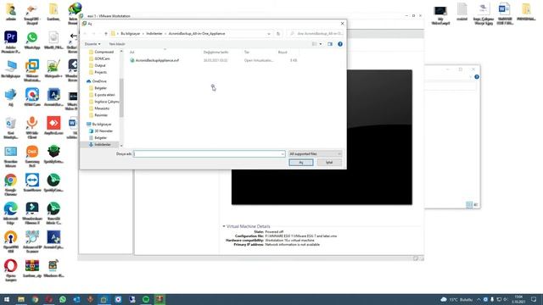This screenshot has height=305, width=543.
Task: Click the İptal cancel button
Action: pyautogui.click(x=329, y=162)
